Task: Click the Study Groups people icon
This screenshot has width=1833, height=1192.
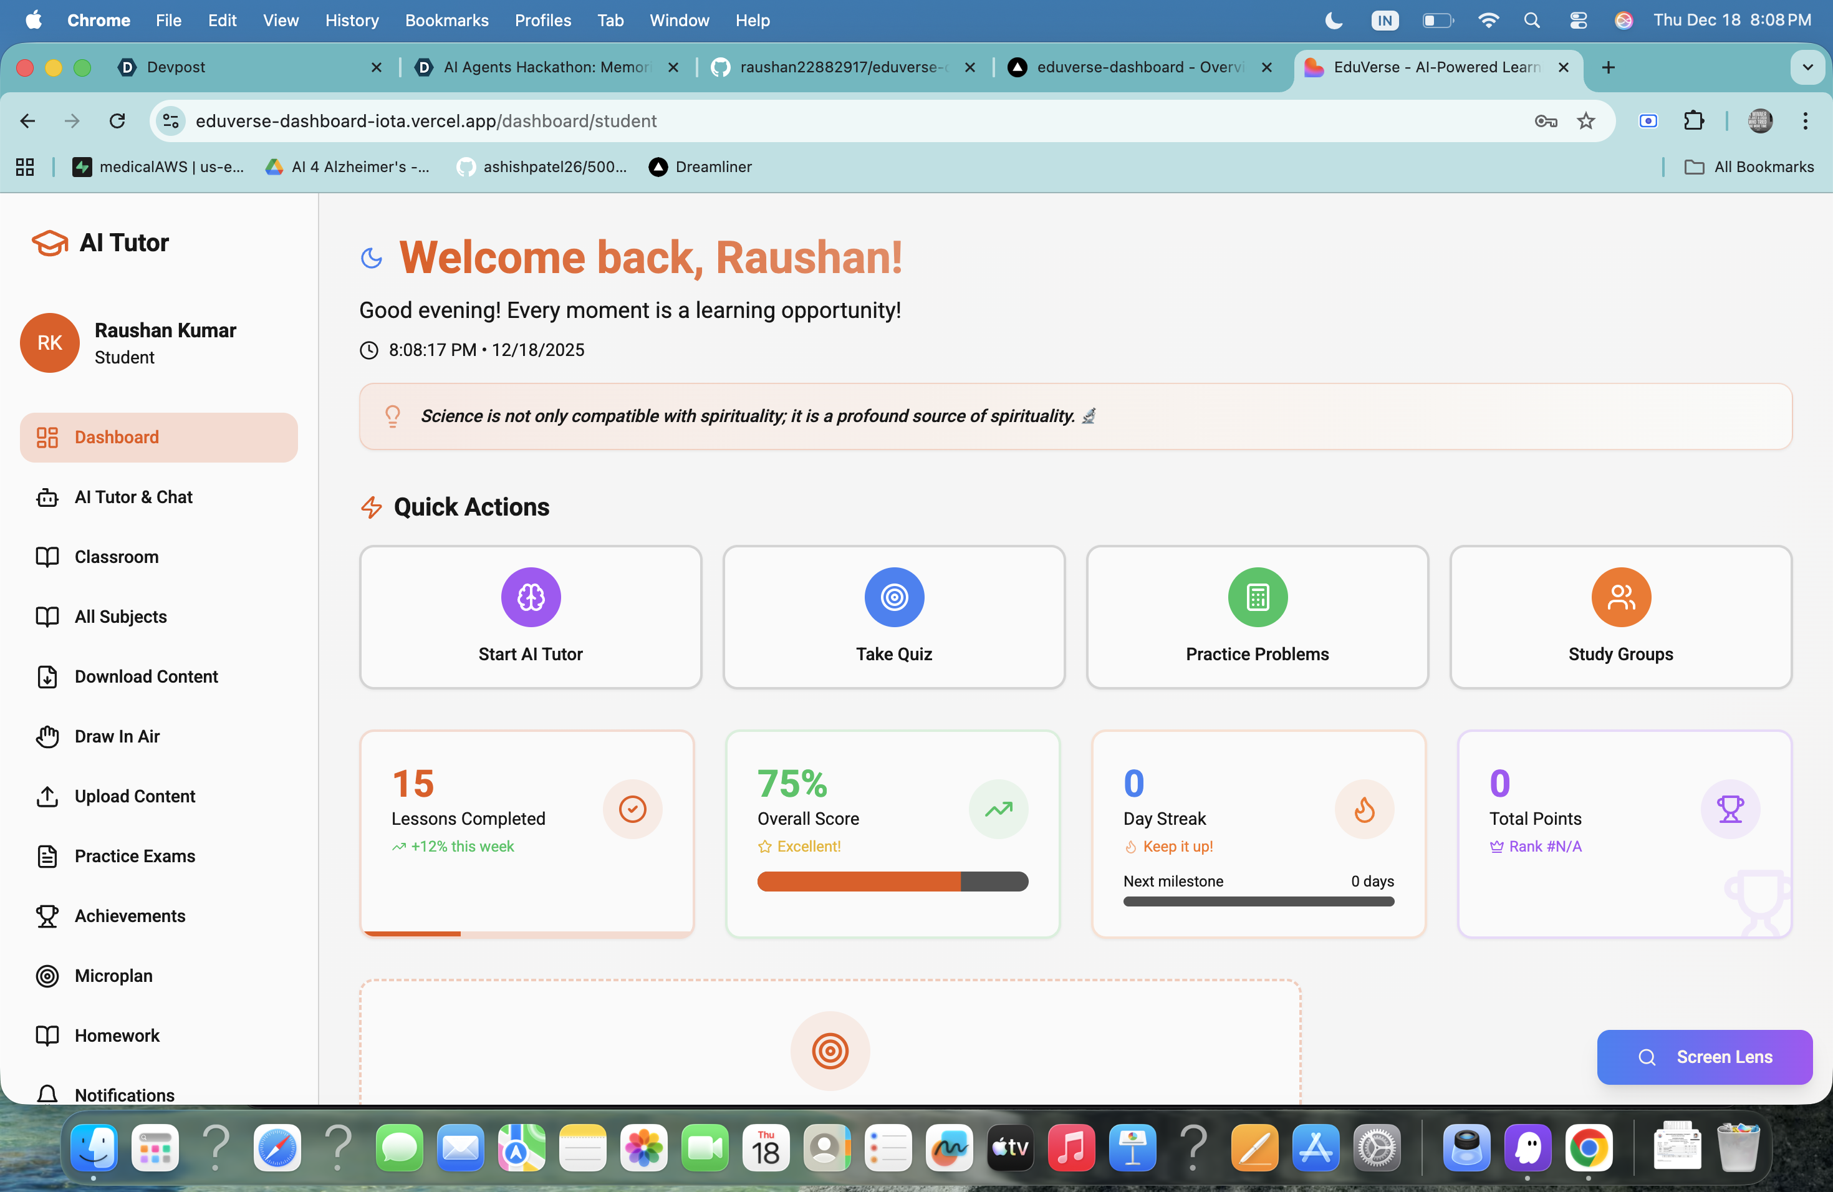Action: point(1620,597)
